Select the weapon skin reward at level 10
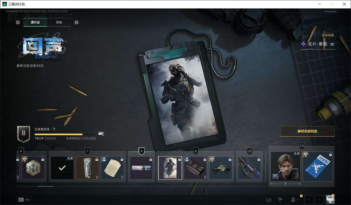This screenshot has height=205, width=351. (x=249, y=168)
